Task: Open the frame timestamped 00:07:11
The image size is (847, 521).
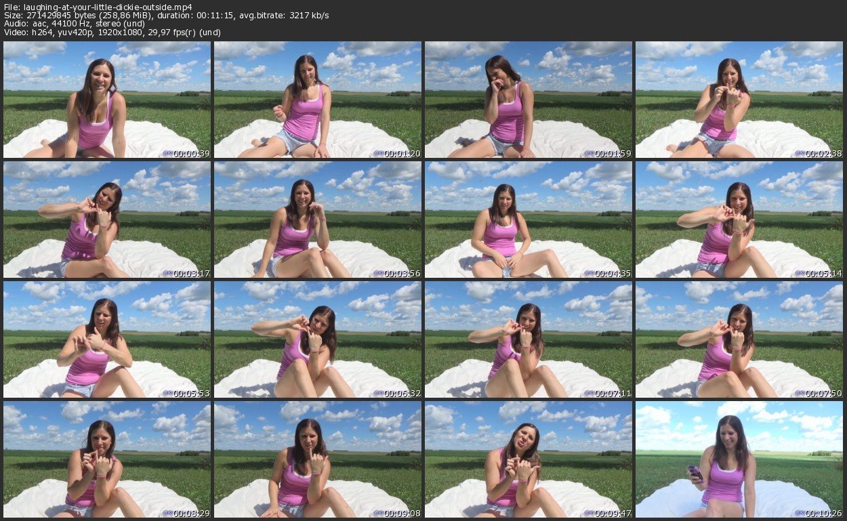Action: 529,339
